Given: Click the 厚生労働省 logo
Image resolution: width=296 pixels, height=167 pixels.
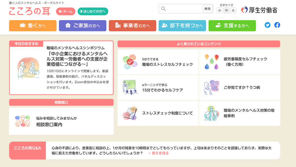Looking at the screenshot, I should [x=259, y=10].
